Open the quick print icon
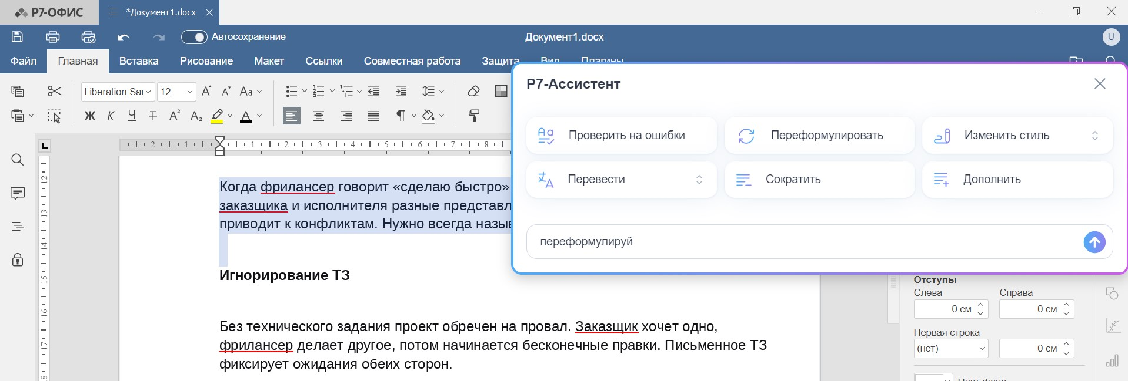Image resolution: width=1128 pixels, height=381 pixels. click(x=88, y=37)
